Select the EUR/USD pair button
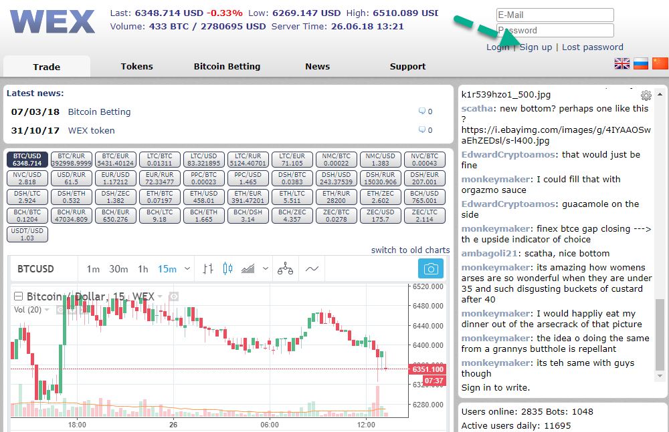The height and width of the screenshot is (432, 669). coord(116,178)
